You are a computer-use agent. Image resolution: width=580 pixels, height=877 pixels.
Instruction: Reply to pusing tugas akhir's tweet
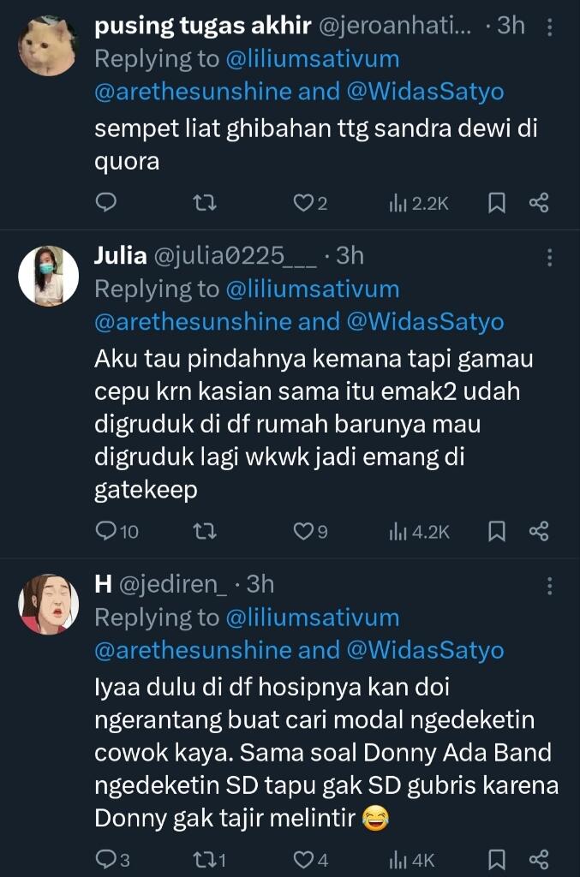105,203
